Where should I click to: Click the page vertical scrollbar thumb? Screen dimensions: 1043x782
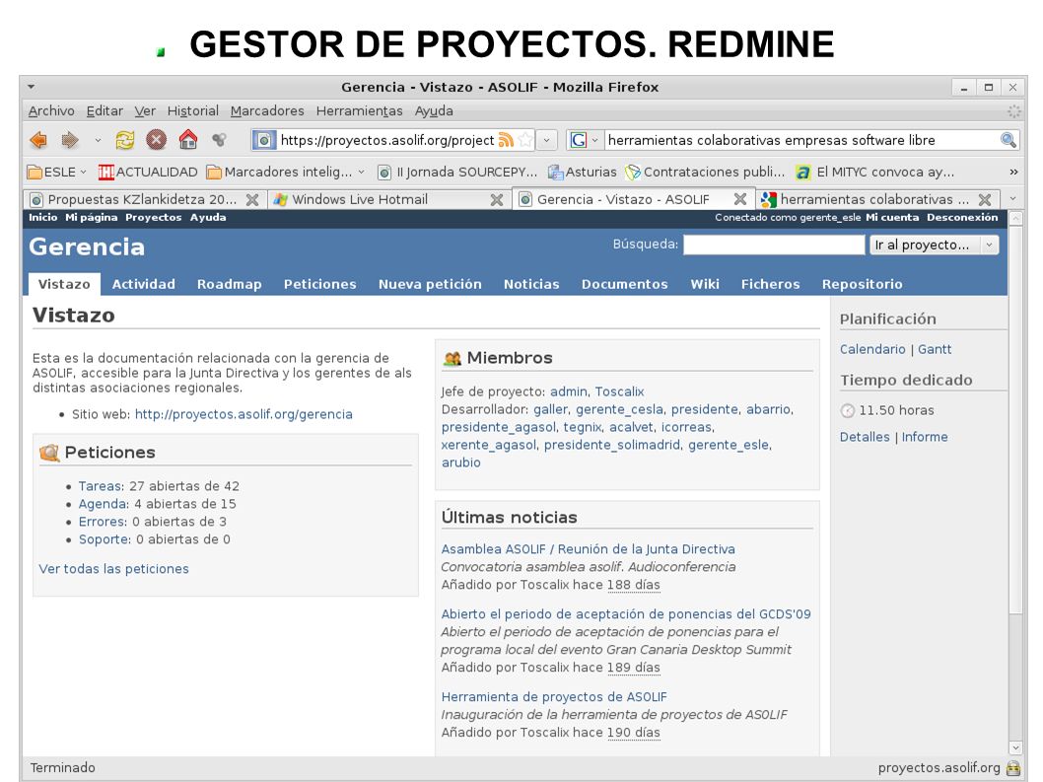pyautogui.click(x=1015, y=421)
